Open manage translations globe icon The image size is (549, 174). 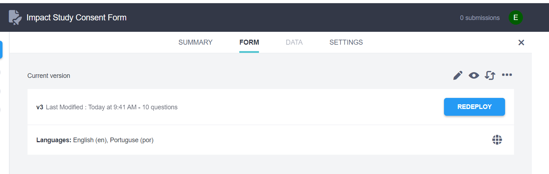click(497, 140)
